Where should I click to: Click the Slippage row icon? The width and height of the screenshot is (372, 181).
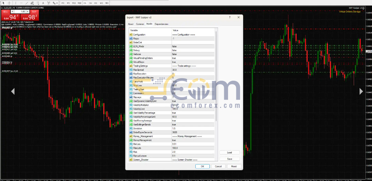131,97
